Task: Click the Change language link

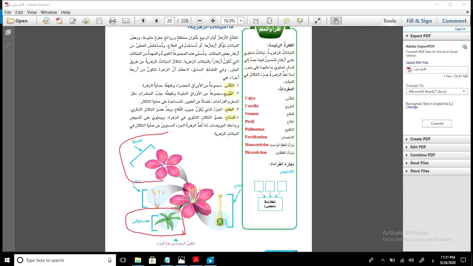Action: pos(412,107)
